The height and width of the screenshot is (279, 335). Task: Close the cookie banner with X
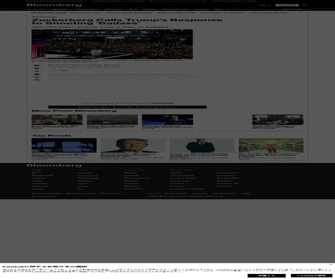click(331, 264)
